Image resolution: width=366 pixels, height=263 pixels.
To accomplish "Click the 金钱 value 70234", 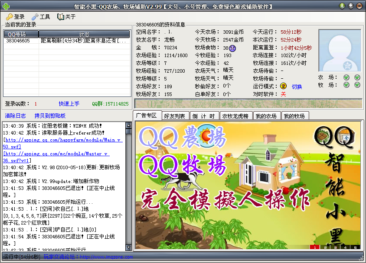I will click(170, 48).
